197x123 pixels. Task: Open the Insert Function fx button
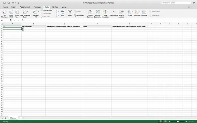coord(23,20)
